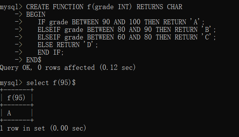Click the number 60 in the second ELSEIF

121,37
